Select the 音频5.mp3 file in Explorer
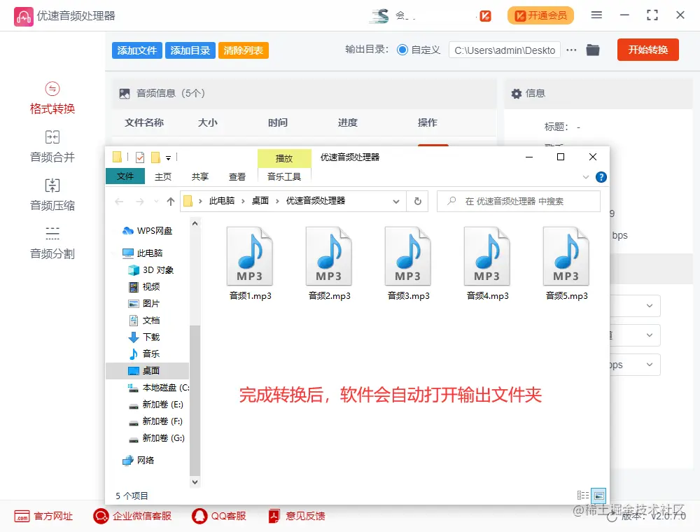The height and width of the screenshot is (532, 700). coord(566,263)
